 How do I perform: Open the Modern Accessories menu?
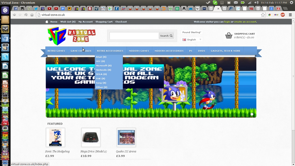coord(169,51)
